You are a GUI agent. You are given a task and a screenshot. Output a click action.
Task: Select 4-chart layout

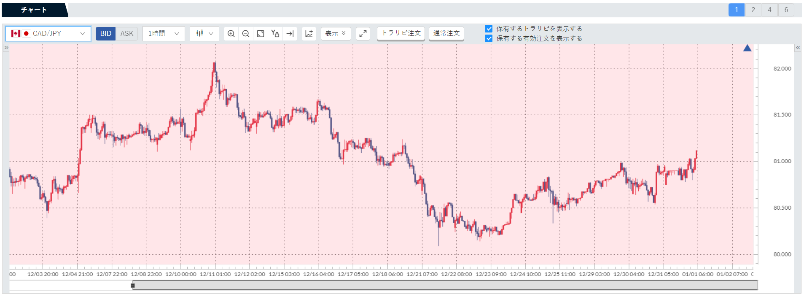click(x=769, y=10)
